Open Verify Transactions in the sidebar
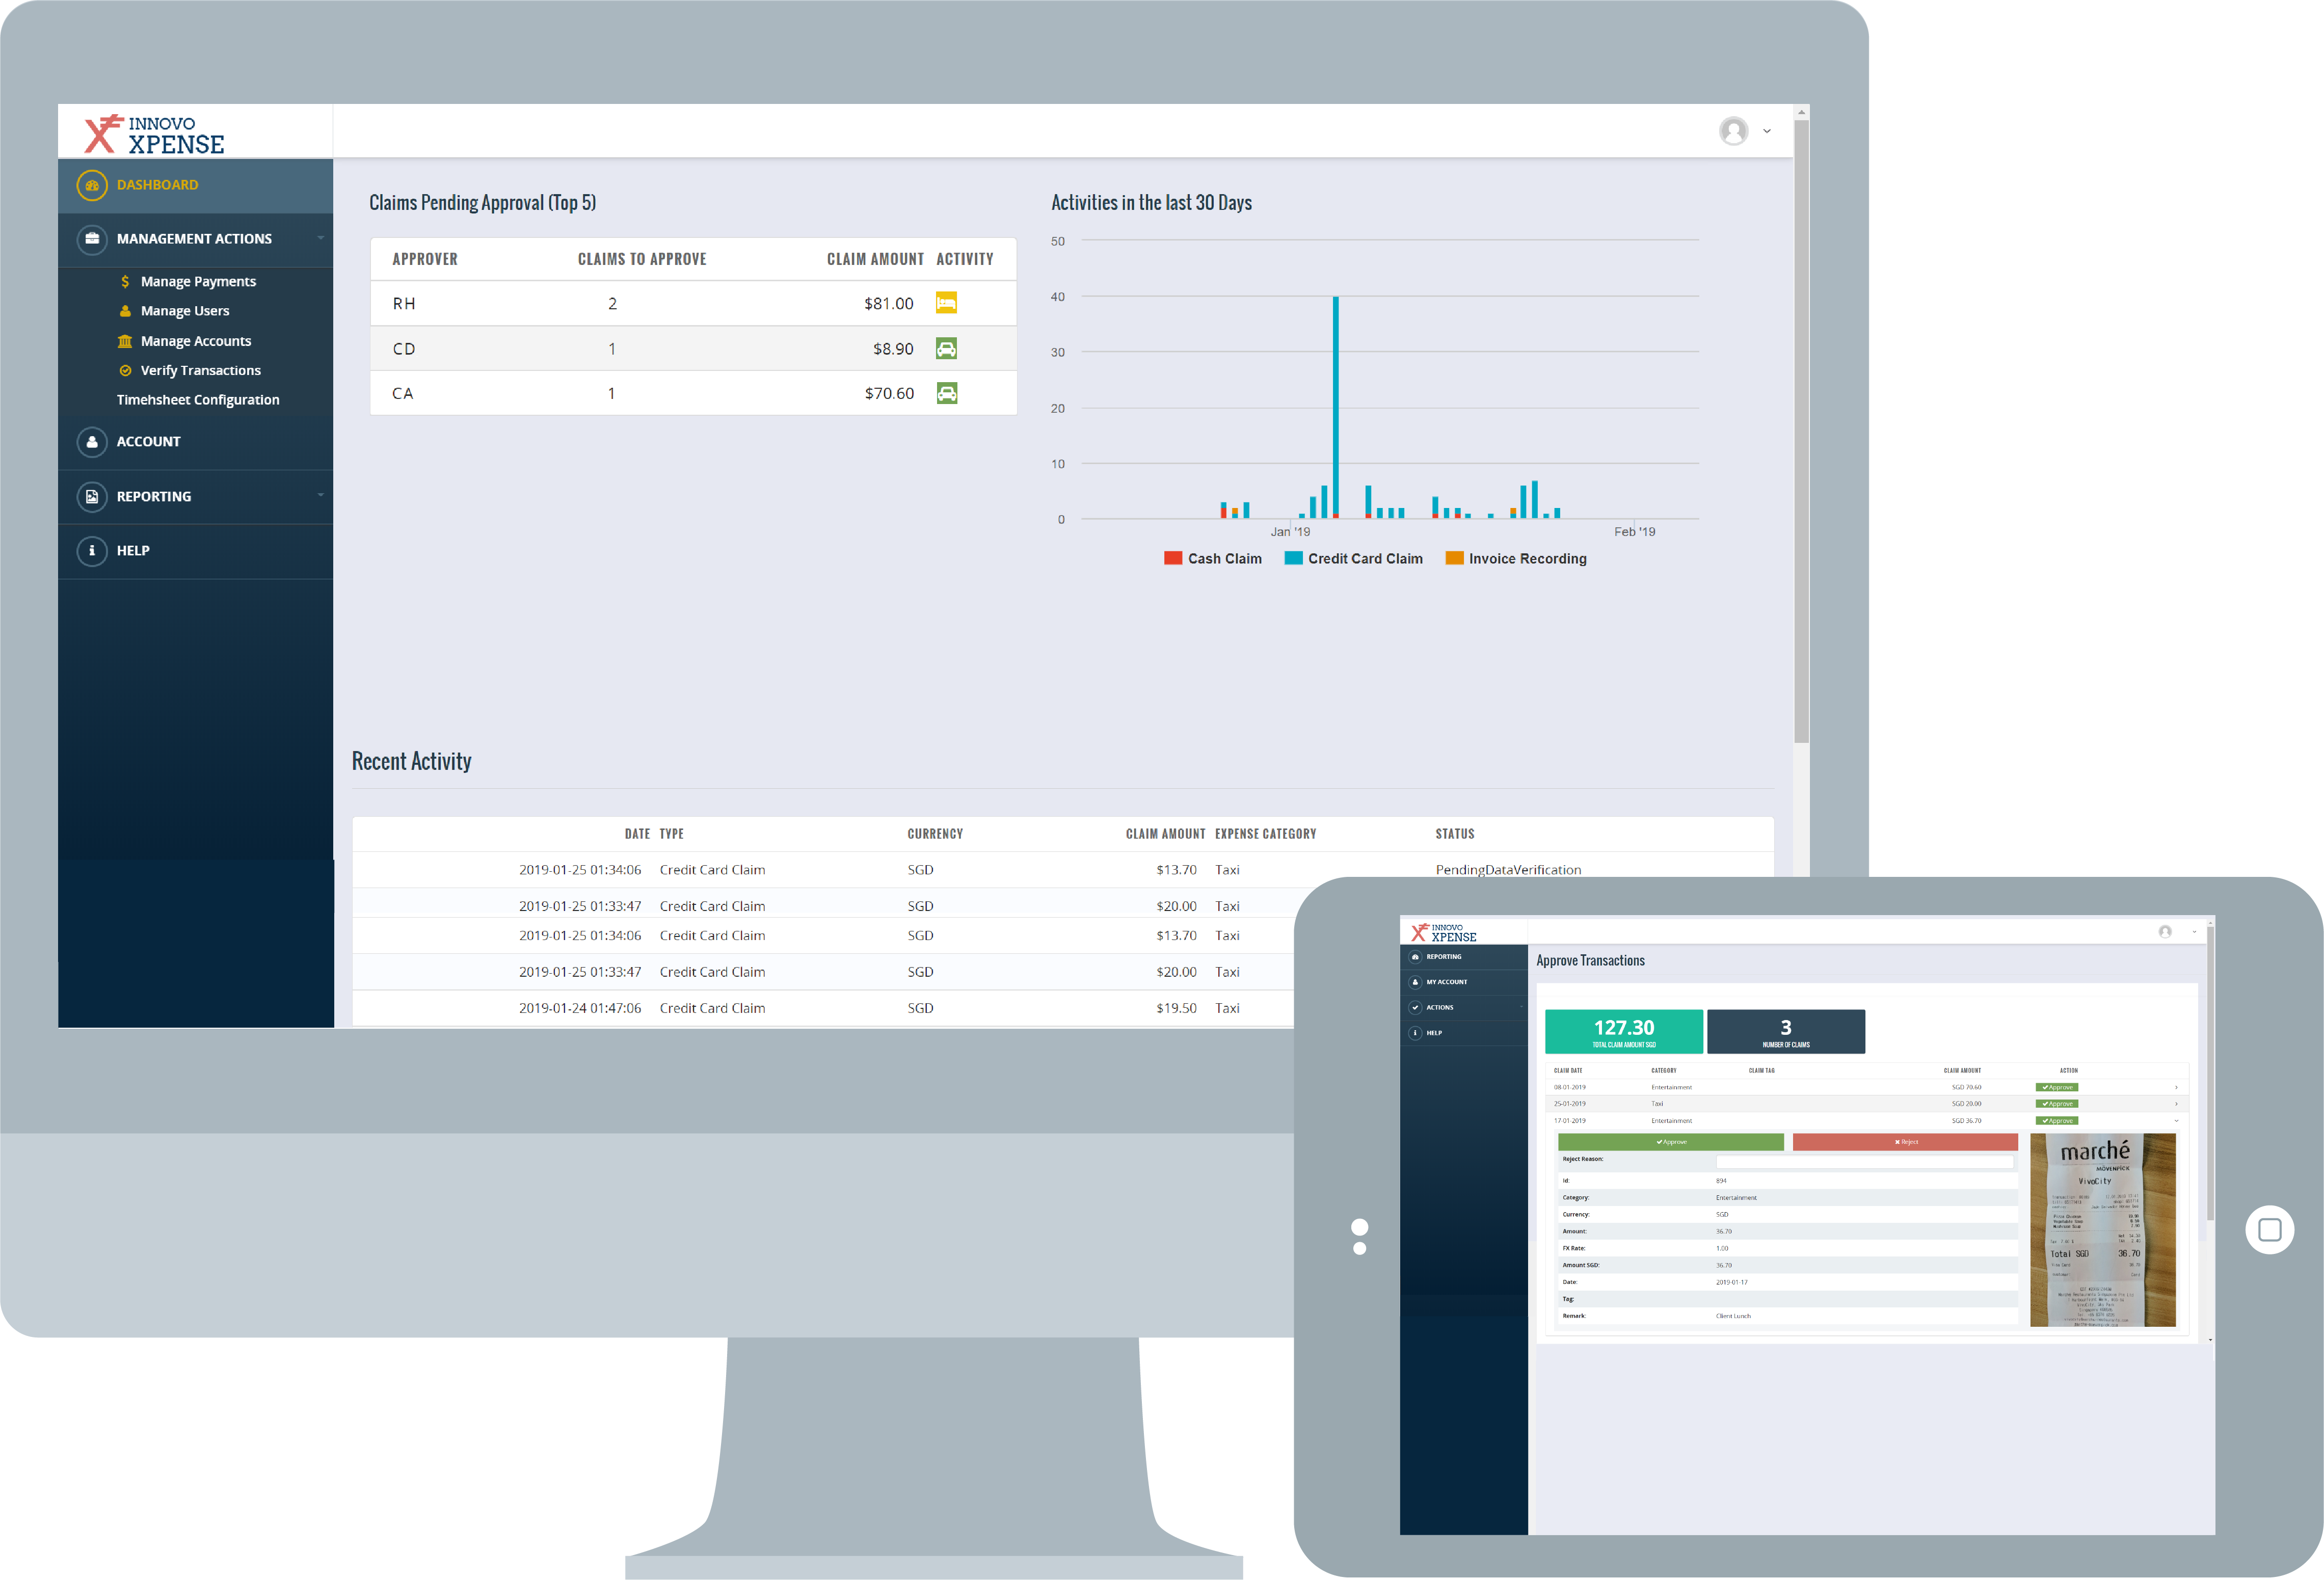This screenshot has height=1580, width=2324. click(200, 371)
